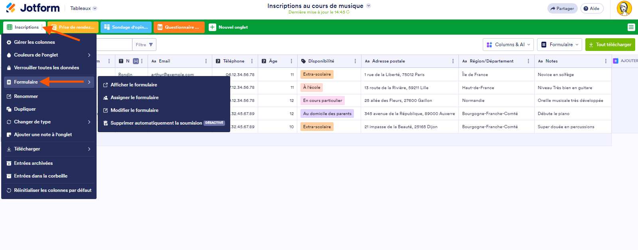
Task: Open the Email column options menu
Action: 206,61
